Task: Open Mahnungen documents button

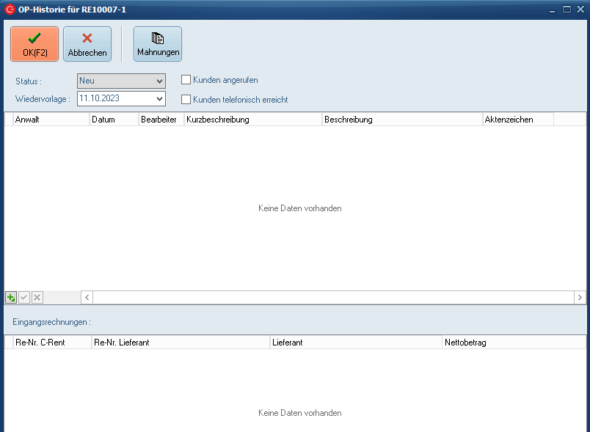Action: (x=158, y=44)
